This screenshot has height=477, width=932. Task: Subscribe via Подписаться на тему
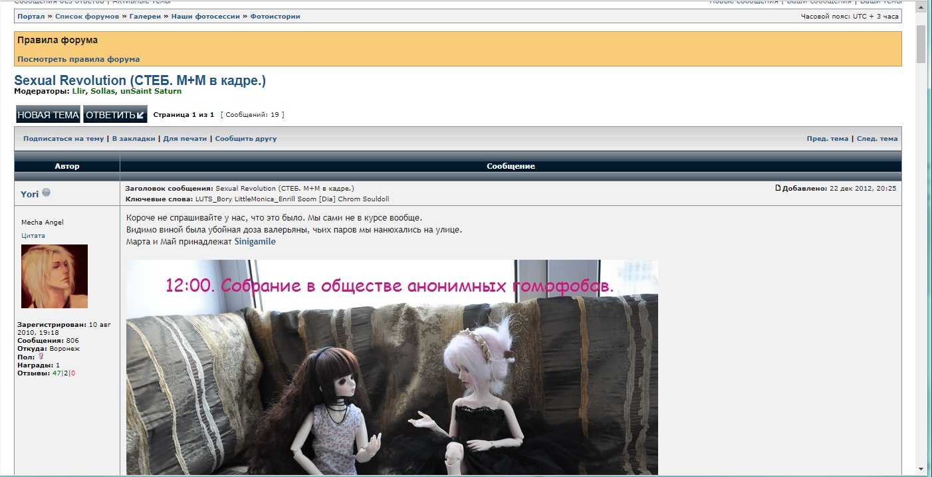(64, 139)
